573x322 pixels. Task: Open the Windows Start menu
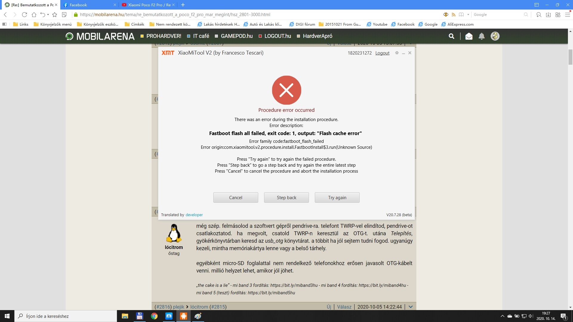(7, 316)
